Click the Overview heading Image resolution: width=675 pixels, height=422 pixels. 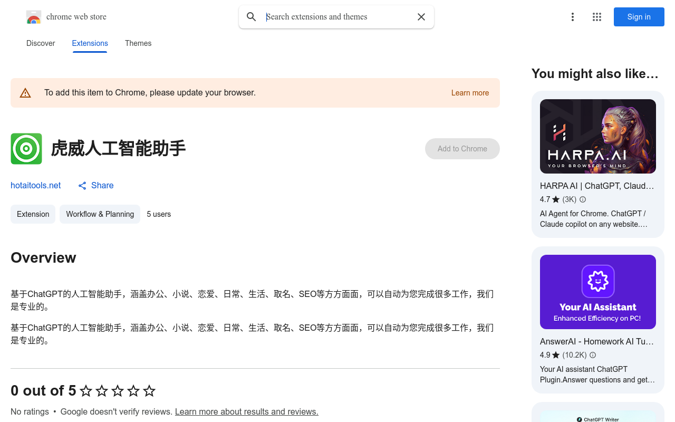point(43,257)
